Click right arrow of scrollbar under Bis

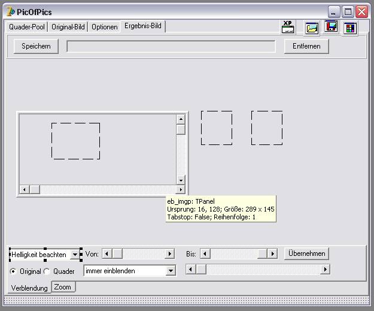(x=325, y=270)
